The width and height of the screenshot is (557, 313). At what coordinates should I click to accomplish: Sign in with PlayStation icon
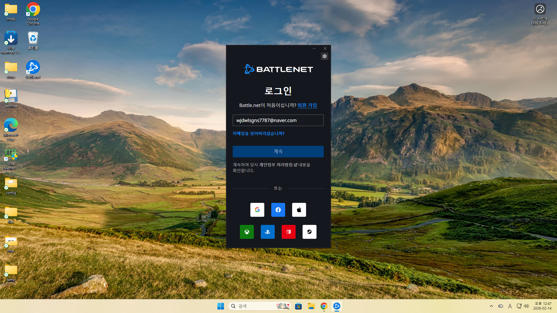(x=267, y=232)
